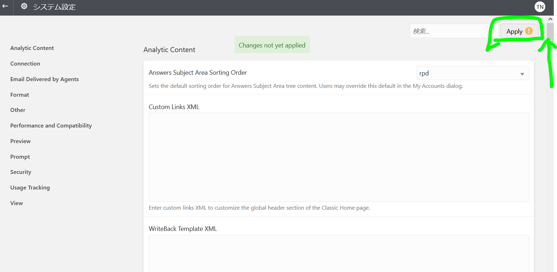Image resolution: width=557 pixels, height=272 pixels.
Task: Click the dropdown arrow beside rpd
Action: click(522, 74)
